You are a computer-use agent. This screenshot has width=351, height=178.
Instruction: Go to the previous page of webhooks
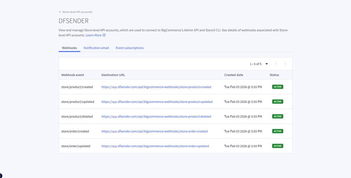coord(276,64)
